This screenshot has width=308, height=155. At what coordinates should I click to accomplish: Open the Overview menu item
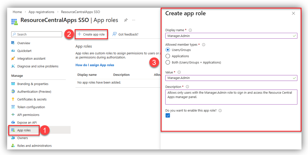click(24, 43)
